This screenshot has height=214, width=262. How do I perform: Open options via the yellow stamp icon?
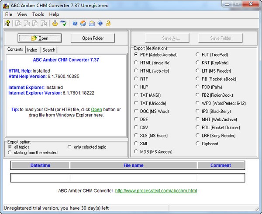tap(55, 24)
